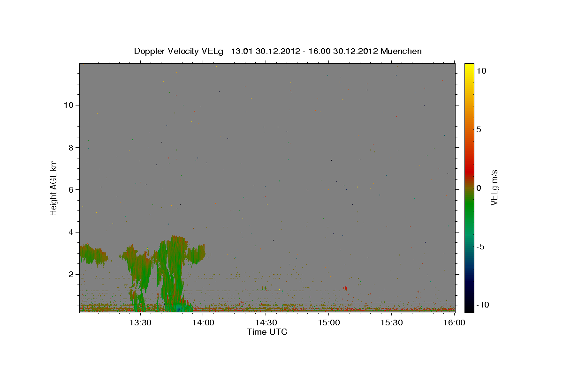Screen dimensions: 563x375
Task: Click the 15:30 time tick label
Action: 392,322
